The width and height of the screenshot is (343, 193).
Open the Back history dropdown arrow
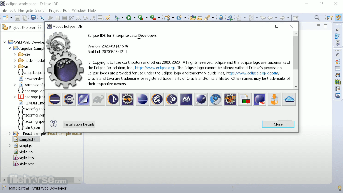[x=276, y=18]
